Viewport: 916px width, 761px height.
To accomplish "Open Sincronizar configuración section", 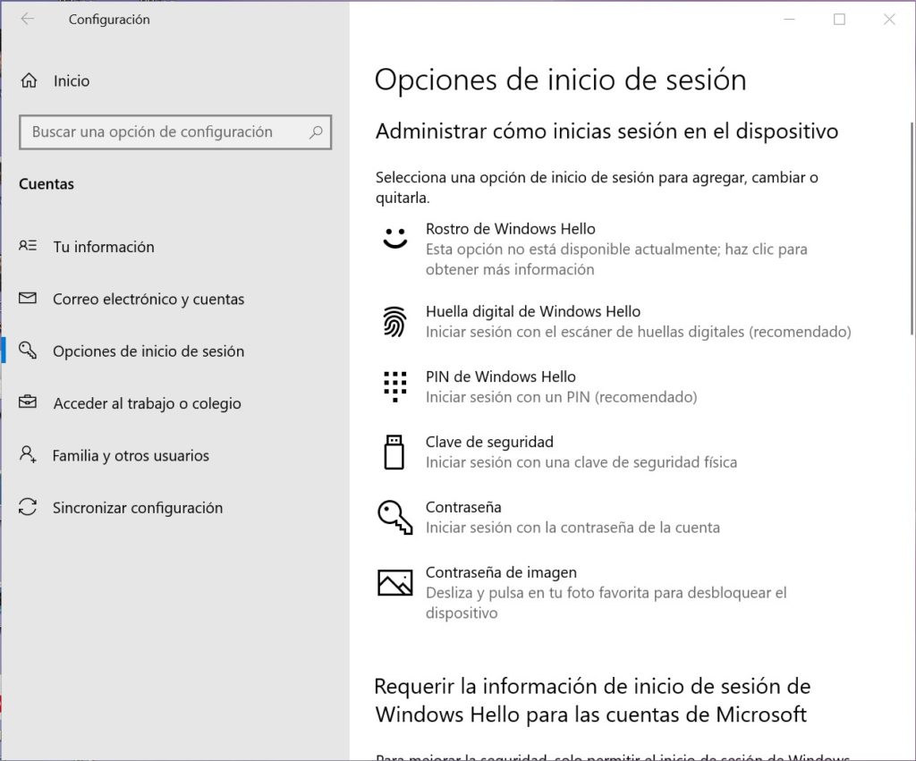I will click(137, 508).
